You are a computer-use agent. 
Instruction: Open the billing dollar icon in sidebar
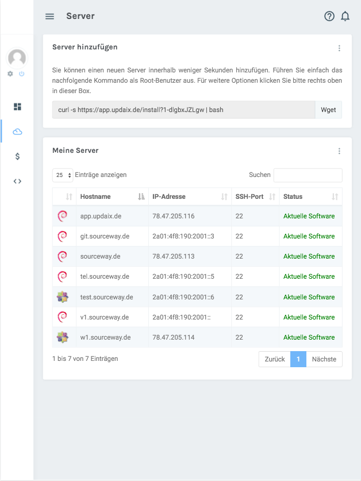[17, 156]
